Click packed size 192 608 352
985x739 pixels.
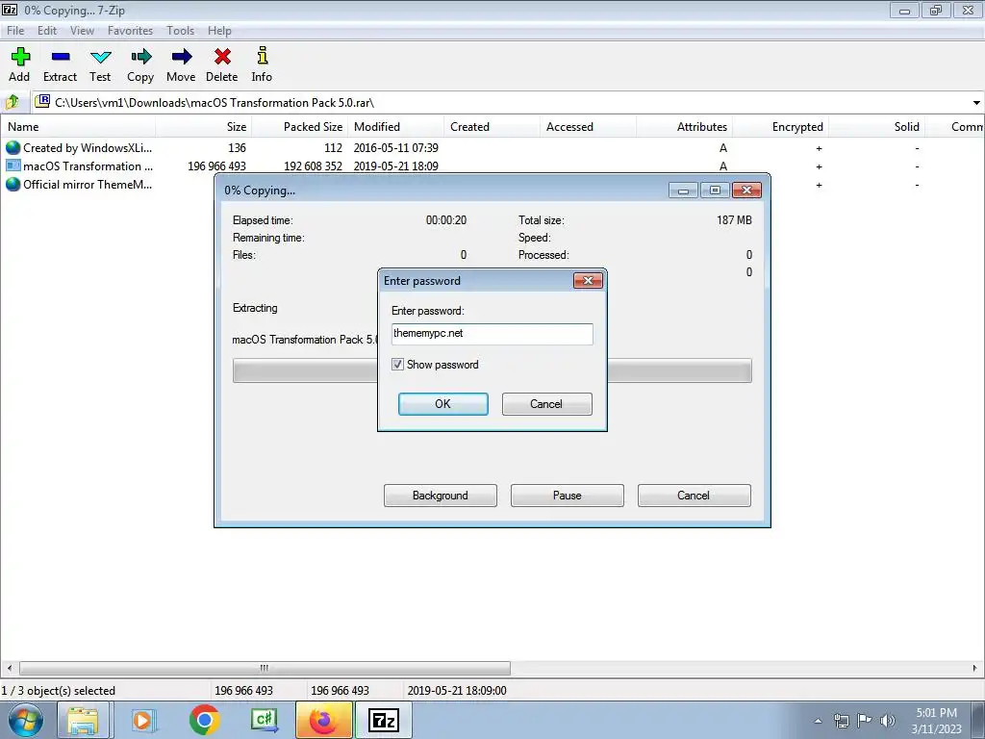[x=313, y=166]
